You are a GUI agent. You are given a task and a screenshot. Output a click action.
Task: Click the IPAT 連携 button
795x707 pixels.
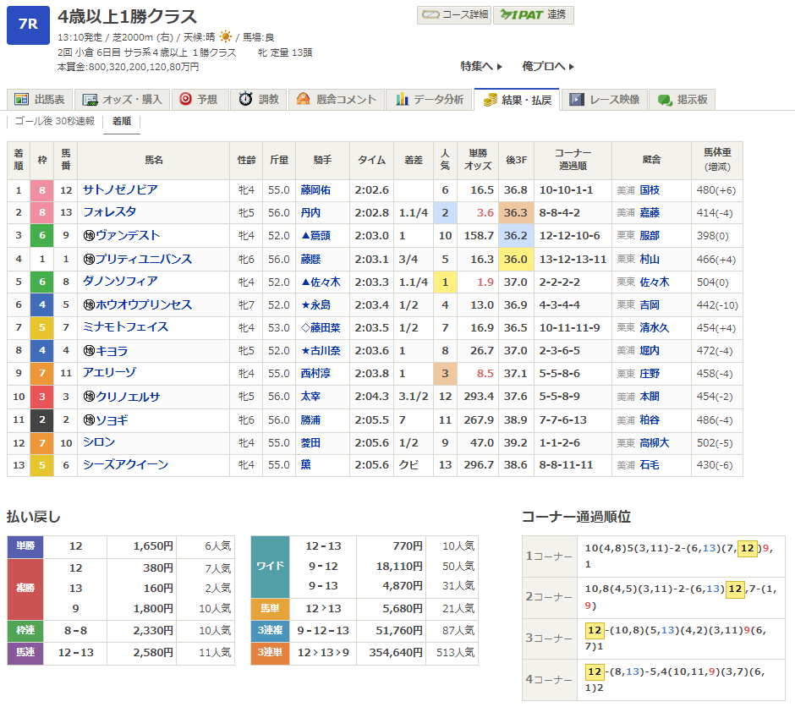(x=534, y=15)
